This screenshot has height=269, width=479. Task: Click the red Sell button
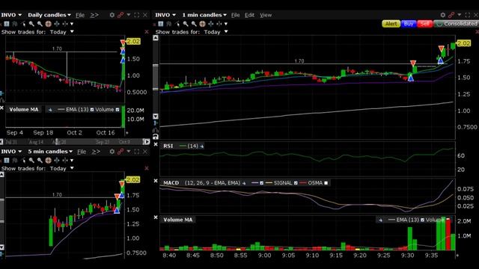pos(424,24)
